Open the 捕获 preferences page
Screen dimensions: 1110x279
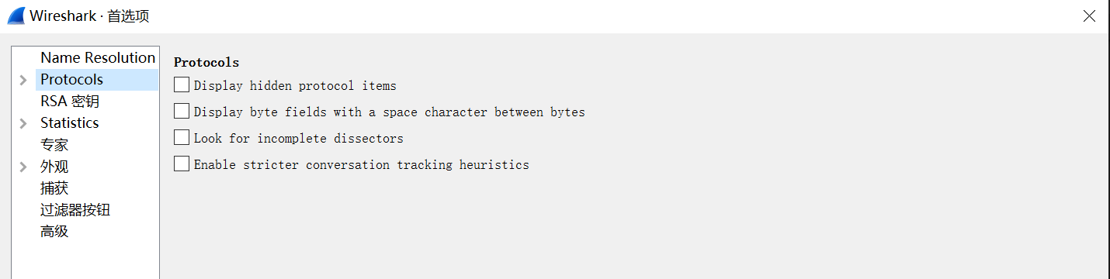tap(54, 188)
